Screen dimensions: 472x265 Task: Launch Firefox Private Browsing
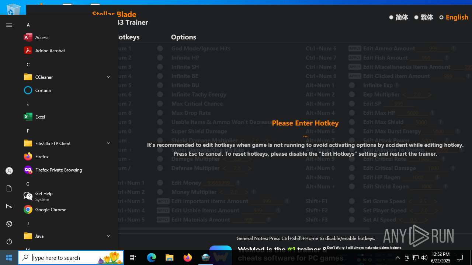pyautogui.click(x=67, y=170)
